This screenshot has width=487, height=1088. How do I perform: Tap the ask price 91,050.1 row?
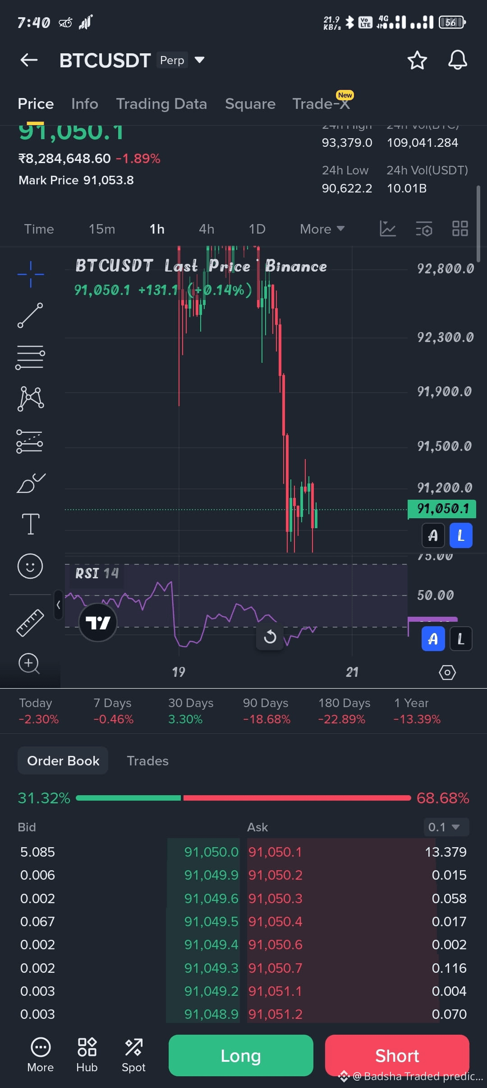[358, 852]
